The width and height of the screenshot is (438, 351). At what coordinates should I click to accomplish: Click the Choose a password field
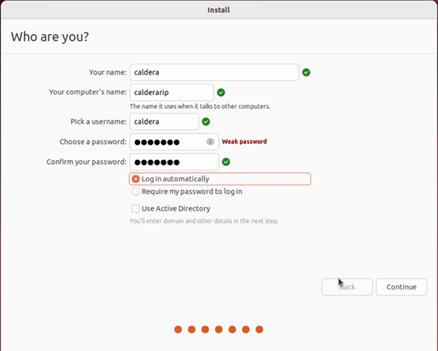coord(166,142)
